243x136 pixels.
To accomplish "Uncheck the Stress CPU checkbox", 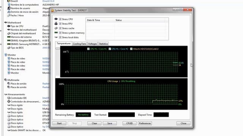I will pyautogui.click(x=60, y=19).
